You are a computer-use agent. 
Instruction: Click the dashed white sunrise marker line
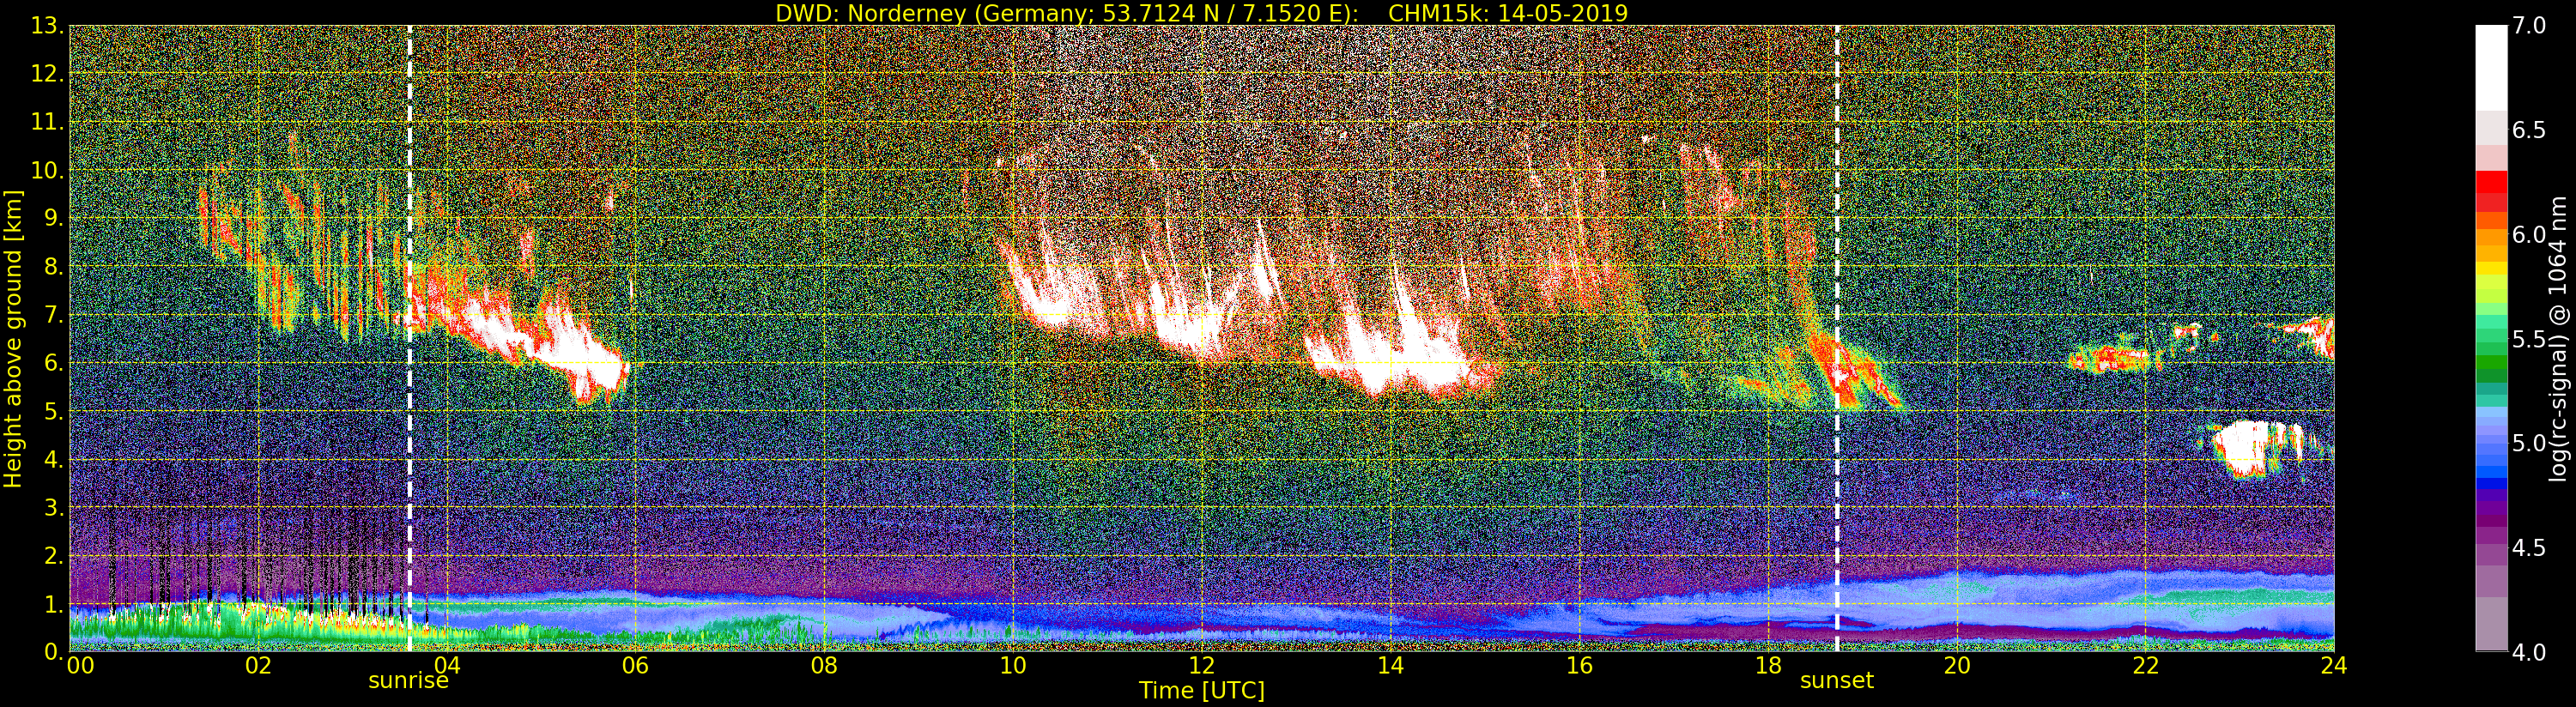[x=409, y=339]
